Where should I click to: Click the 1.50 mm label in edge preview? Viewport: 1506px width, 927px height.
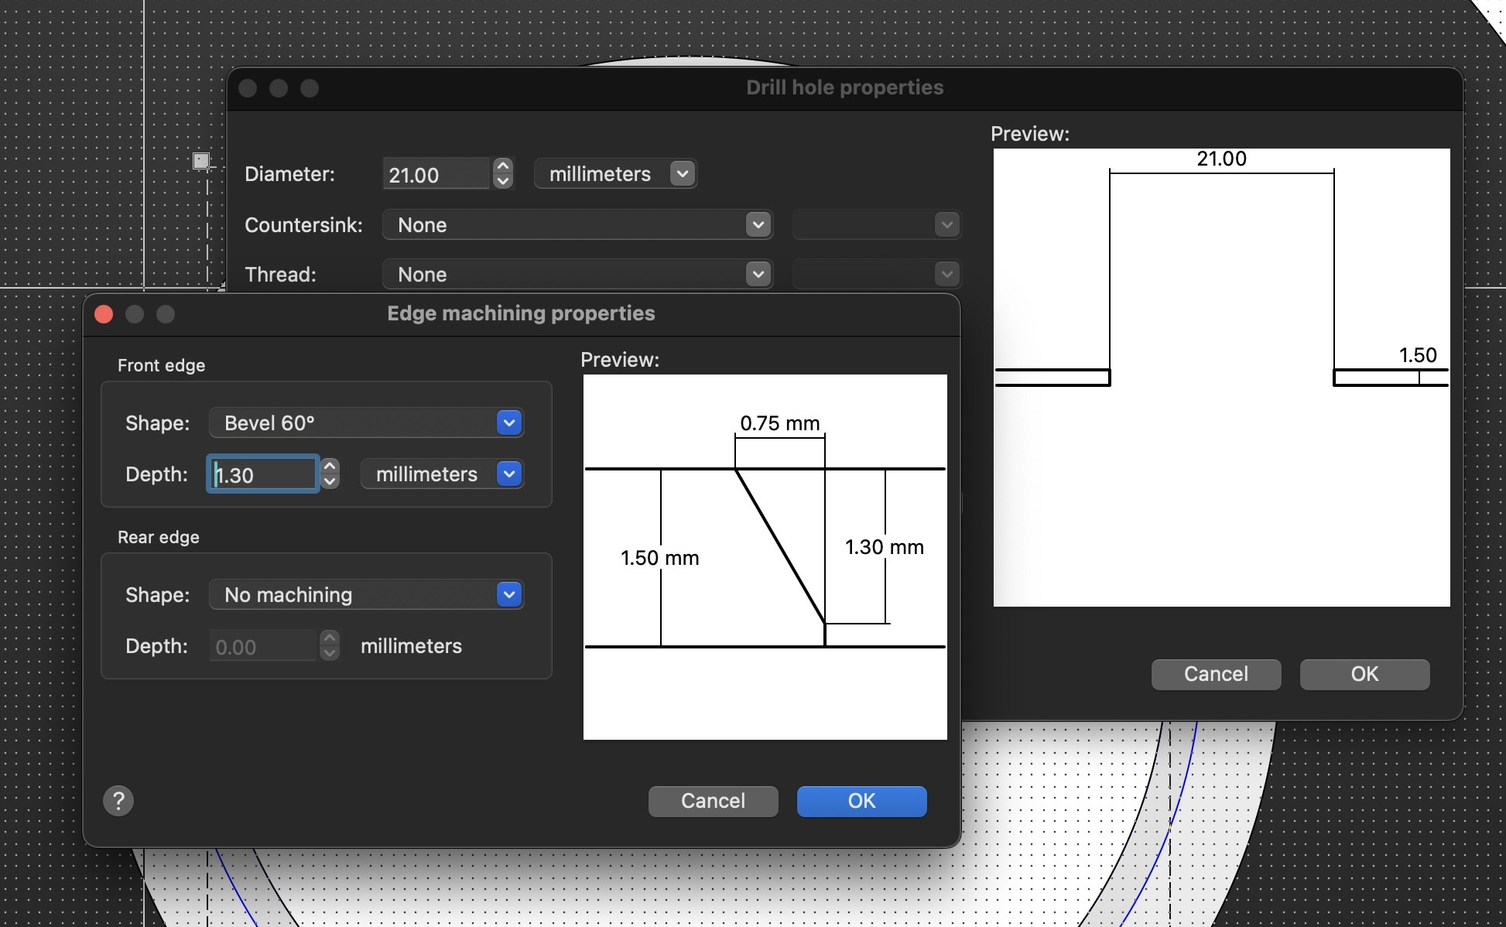click(x=659, y=558)
